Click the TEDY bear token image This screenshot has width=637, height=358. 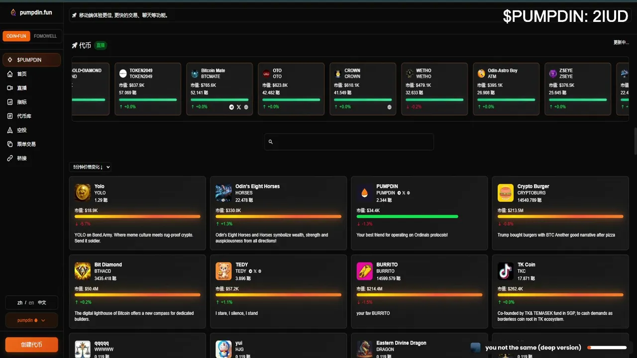click(x=223, y=271)
